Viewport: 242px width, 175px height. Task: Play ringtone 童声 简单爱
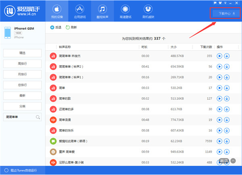(x=219, y=152)
